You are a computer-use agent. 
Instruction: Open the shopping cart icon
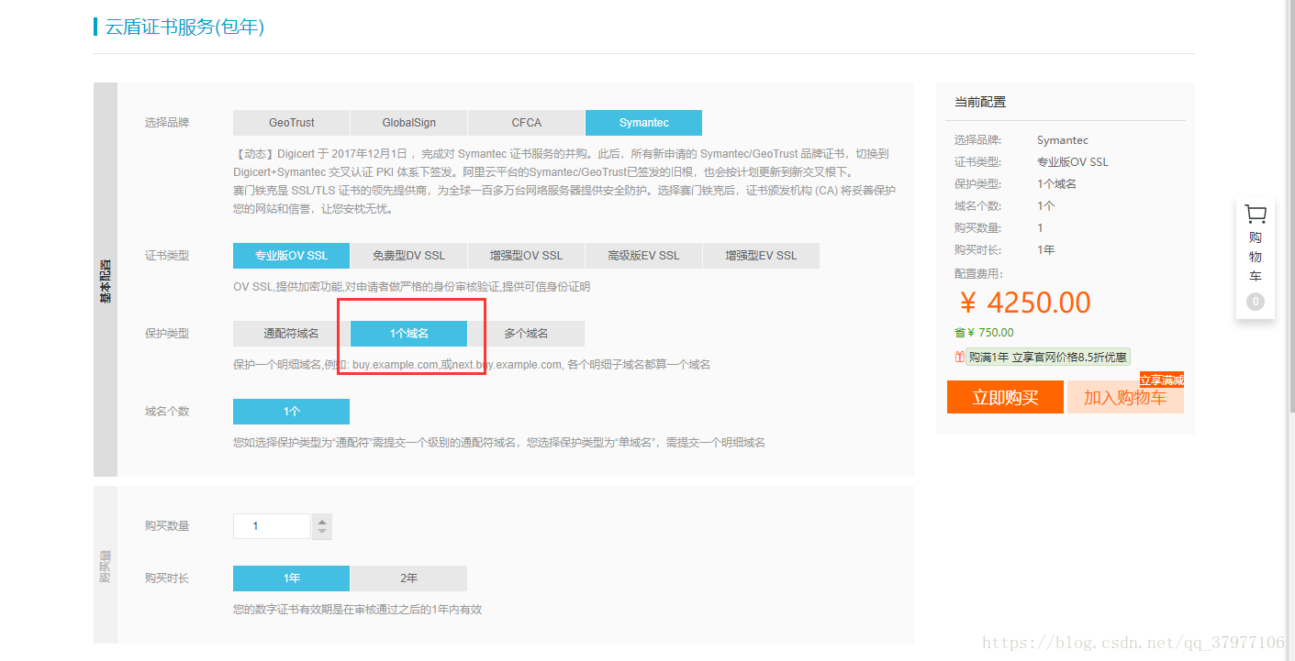pos(1255,215)
